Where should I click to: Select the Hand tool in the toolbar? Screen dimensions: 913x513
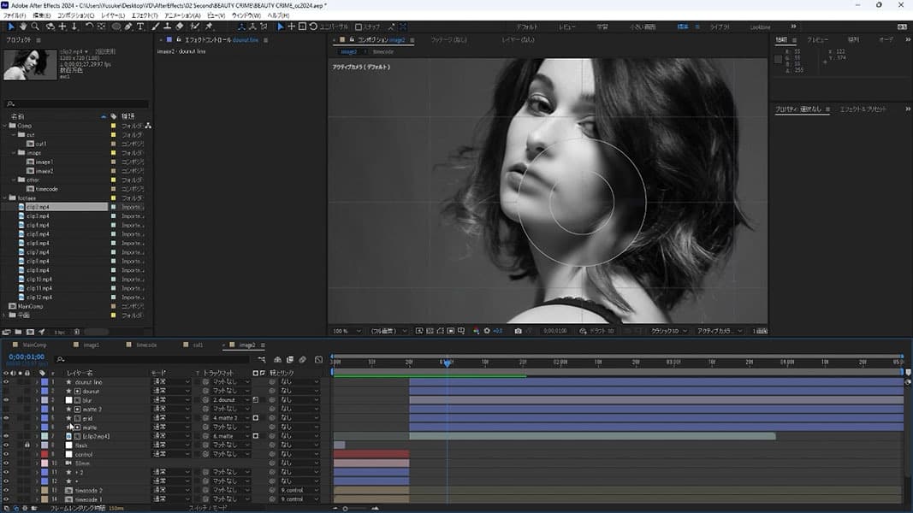pyautogui.click(x=22, y=27)
